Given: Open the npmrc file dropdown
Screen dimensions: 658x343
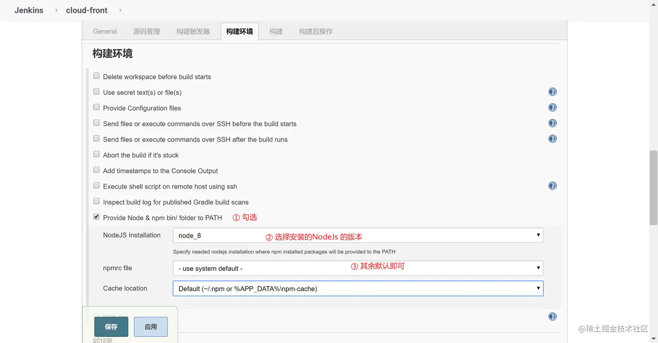Looking at the screenshot, I should [358, 268].
